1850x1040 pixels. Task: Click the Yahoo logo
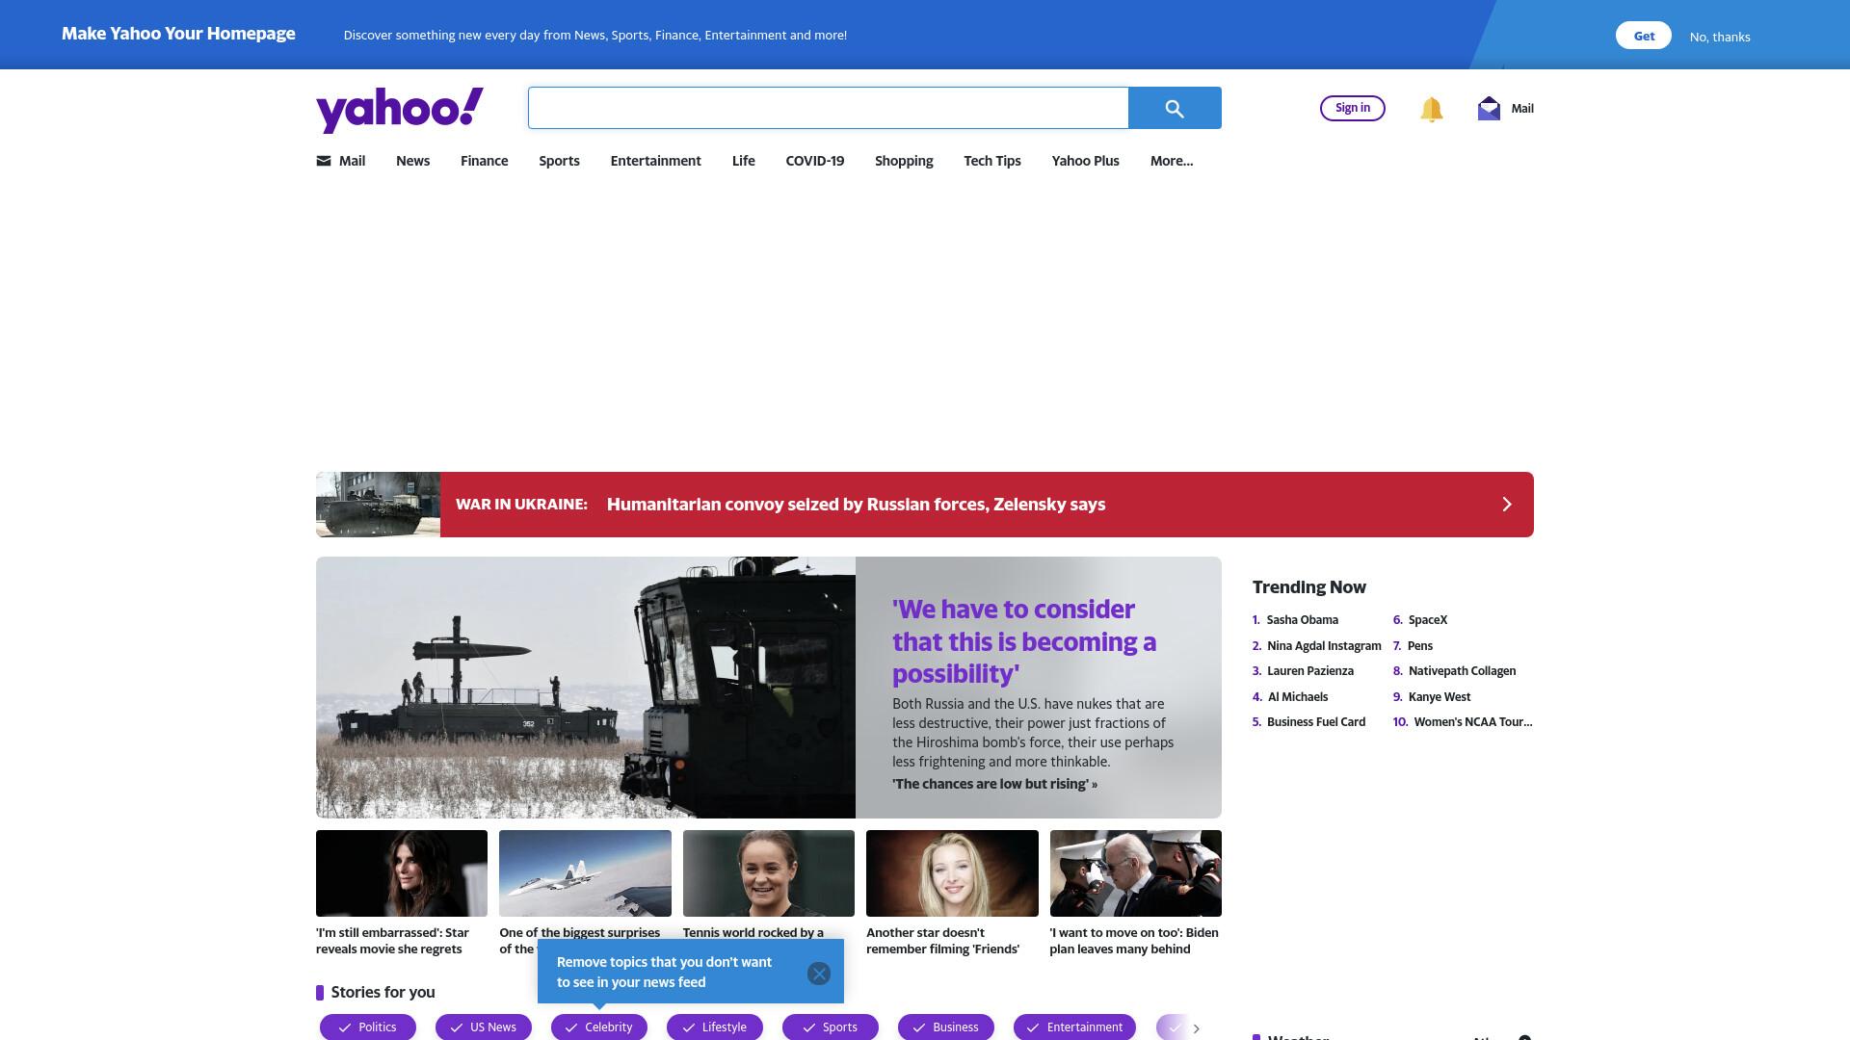[400, 109]
